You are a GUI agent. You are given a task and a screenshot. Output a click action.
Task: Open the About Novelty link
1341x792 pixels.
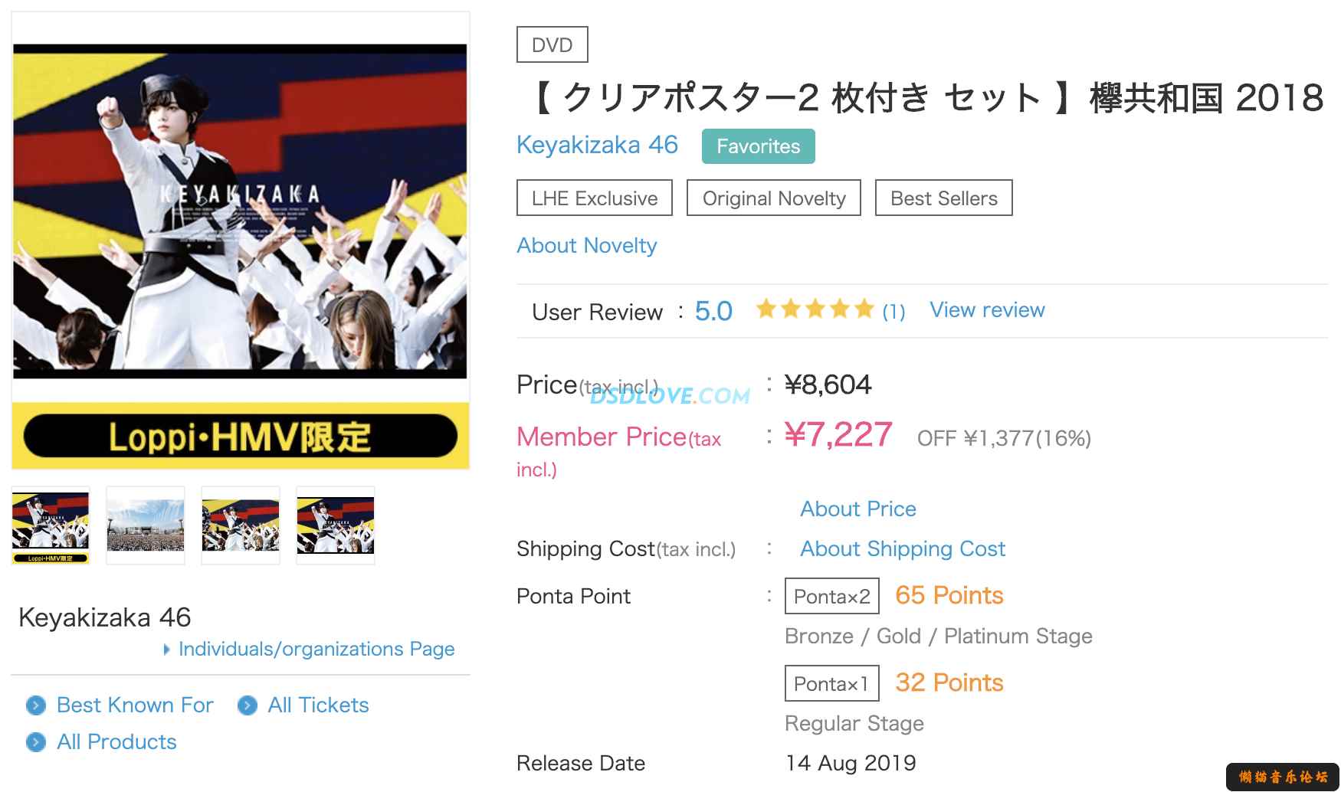[x=587, y=246]
